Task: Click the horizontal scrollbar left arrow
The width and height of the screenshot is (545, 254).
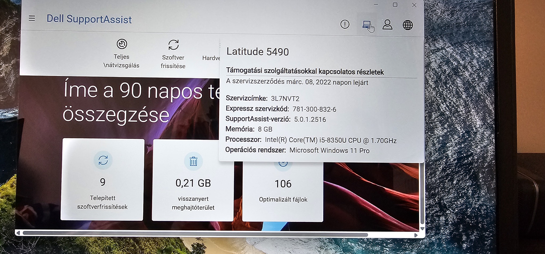Action: 18,233
